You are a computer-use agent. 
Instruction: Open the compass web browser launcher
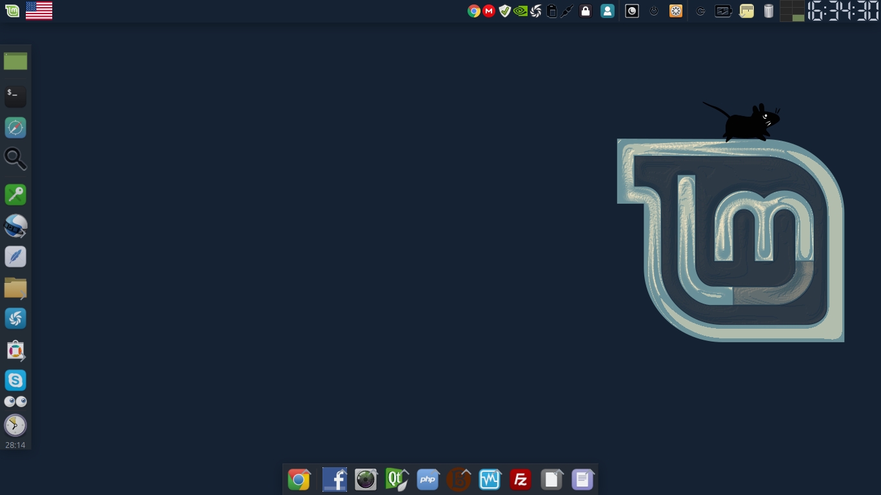point(15,128)
